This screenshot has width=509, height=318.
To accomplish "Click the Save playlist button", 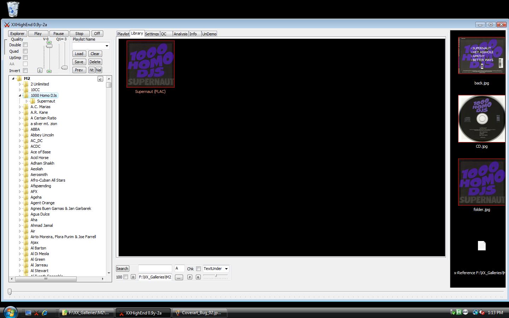I will [79, 62].
